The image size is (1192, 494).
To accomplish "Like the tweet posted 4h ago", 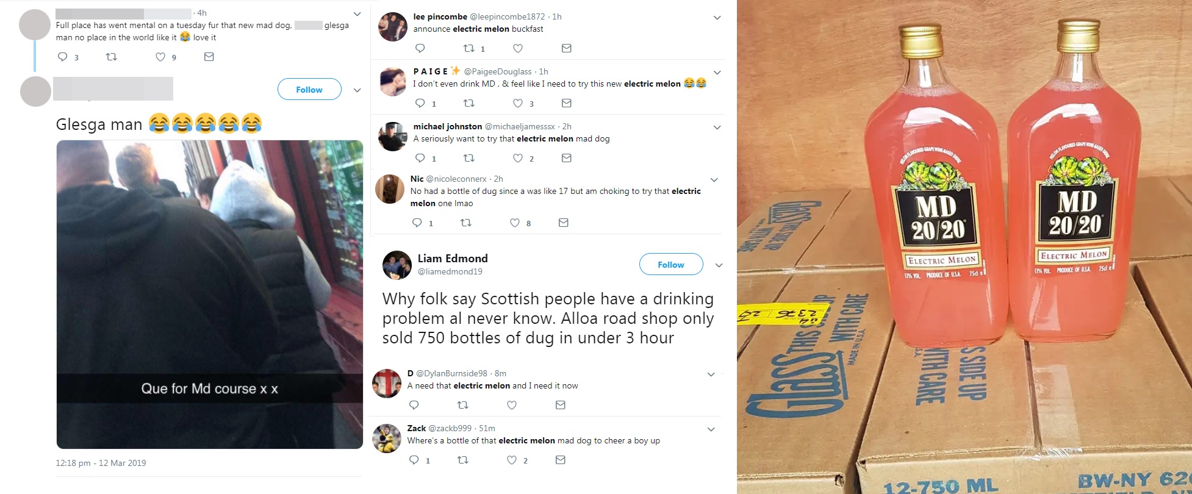I will [x=160, y=57].
